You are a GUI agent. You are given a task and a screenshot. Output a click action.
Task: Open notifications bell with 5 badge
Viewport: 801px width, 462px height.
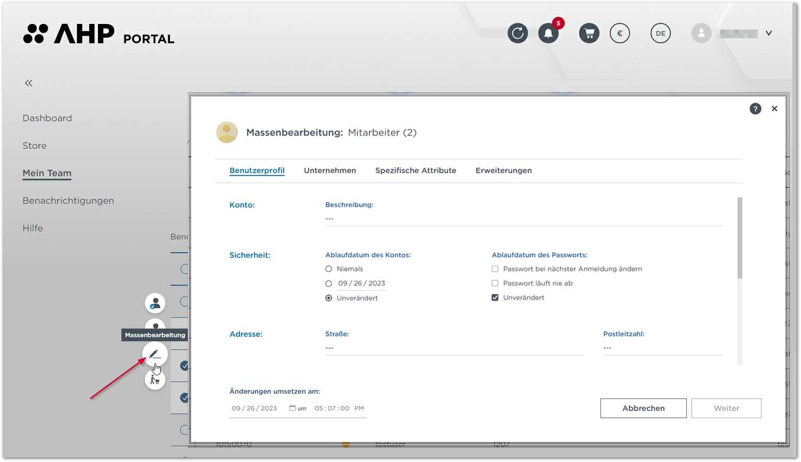(x=548, y=34)
